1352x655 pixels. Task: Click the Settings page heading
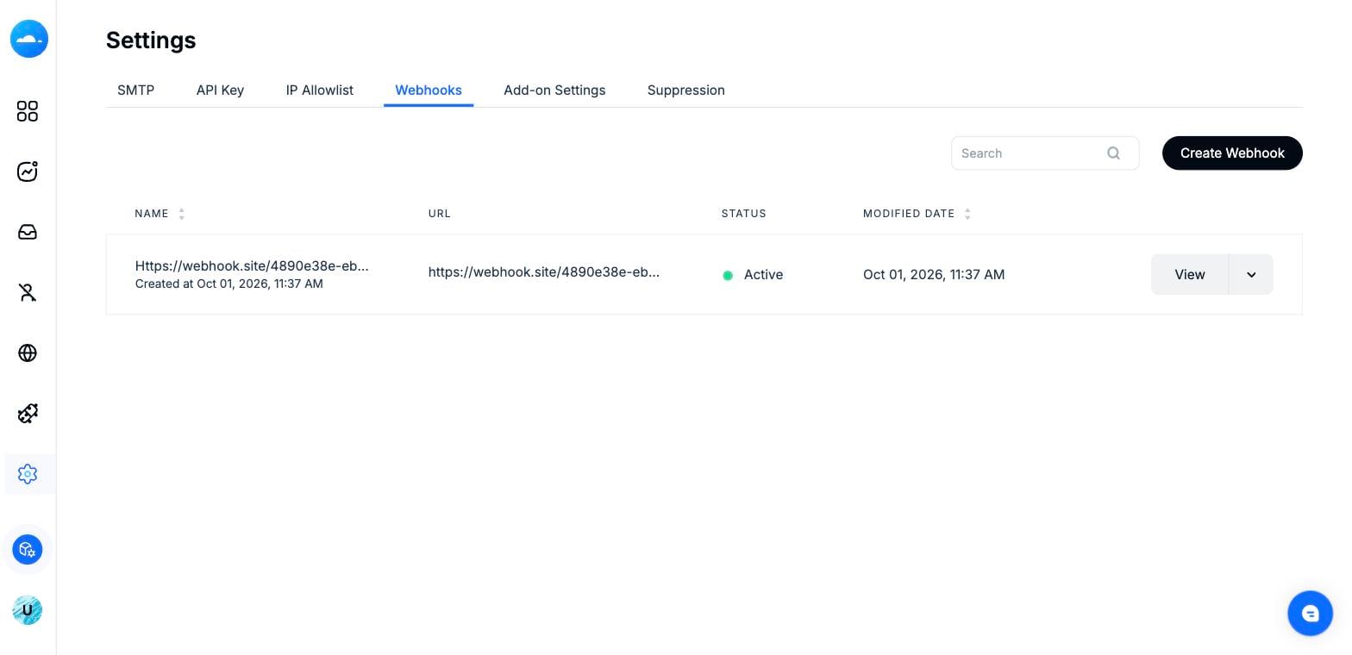point(151,41)
